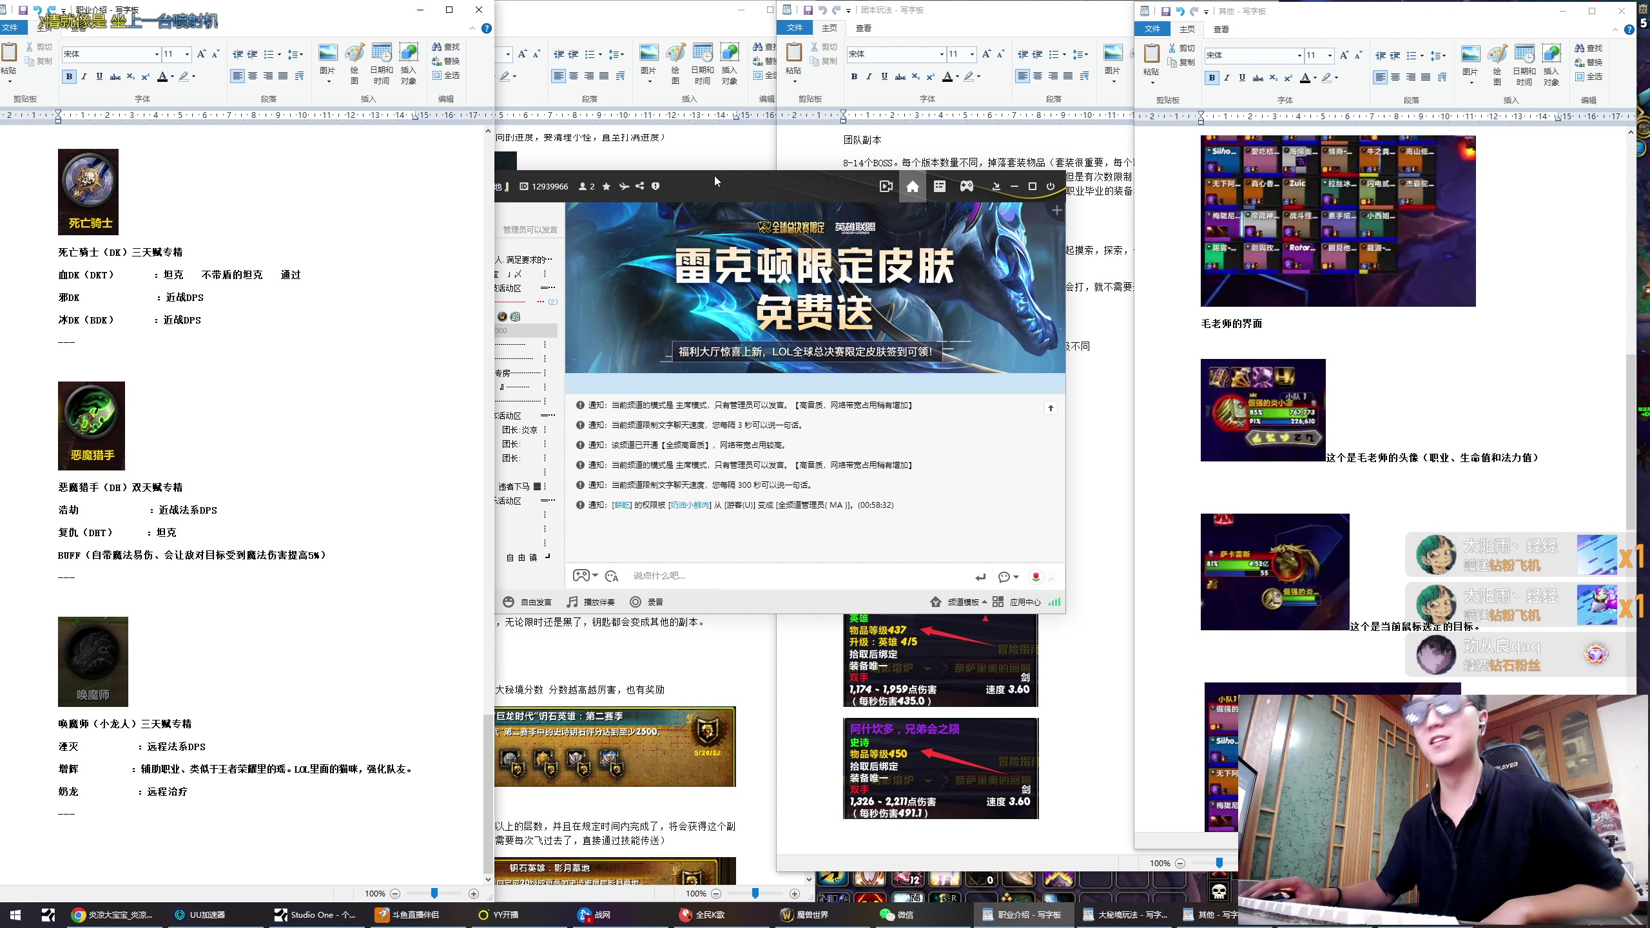The image size is (1650, 928).
Task: Toggle Strikethrough in the 职业介绍 window
Action: [115, 77]
